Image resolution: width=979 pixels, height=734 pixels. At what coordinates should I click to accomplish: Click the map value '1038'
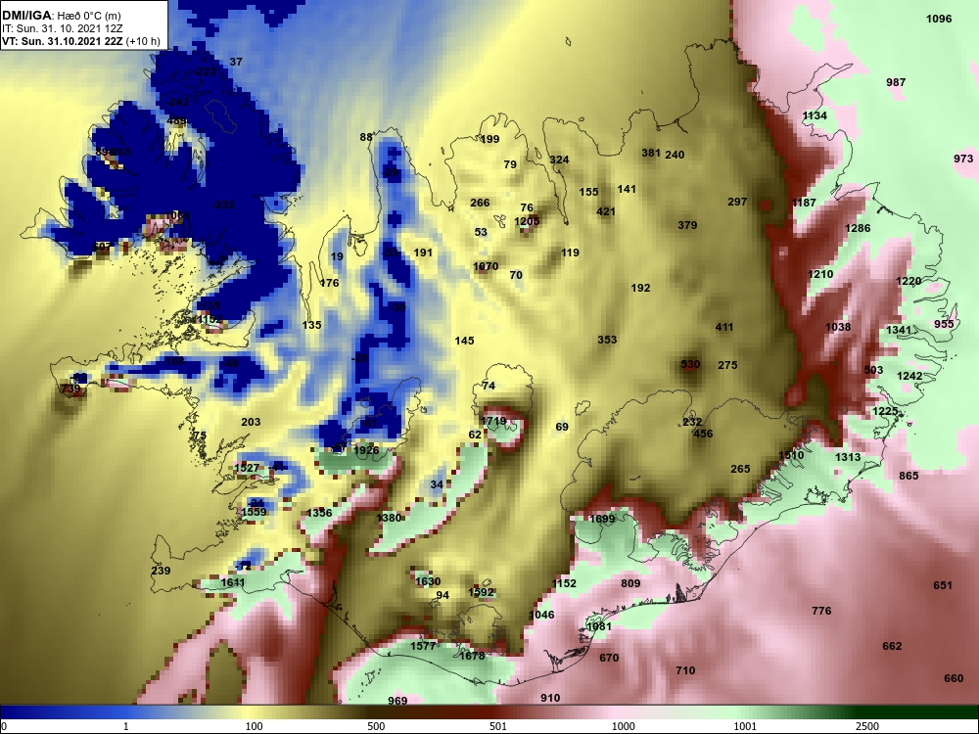coord(838,327)
